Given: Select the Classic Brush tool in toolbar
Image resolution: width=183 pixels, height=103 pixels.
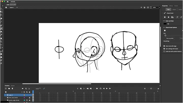Looking at the screenshot, I should coord(2,28).
